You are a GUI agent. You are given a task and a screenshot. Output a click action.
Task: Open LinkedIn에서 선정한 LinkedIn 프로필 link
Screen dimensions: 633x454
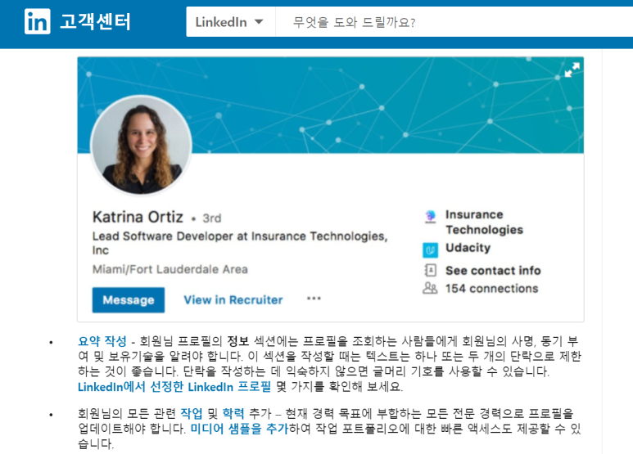click(x=174, y=387)
